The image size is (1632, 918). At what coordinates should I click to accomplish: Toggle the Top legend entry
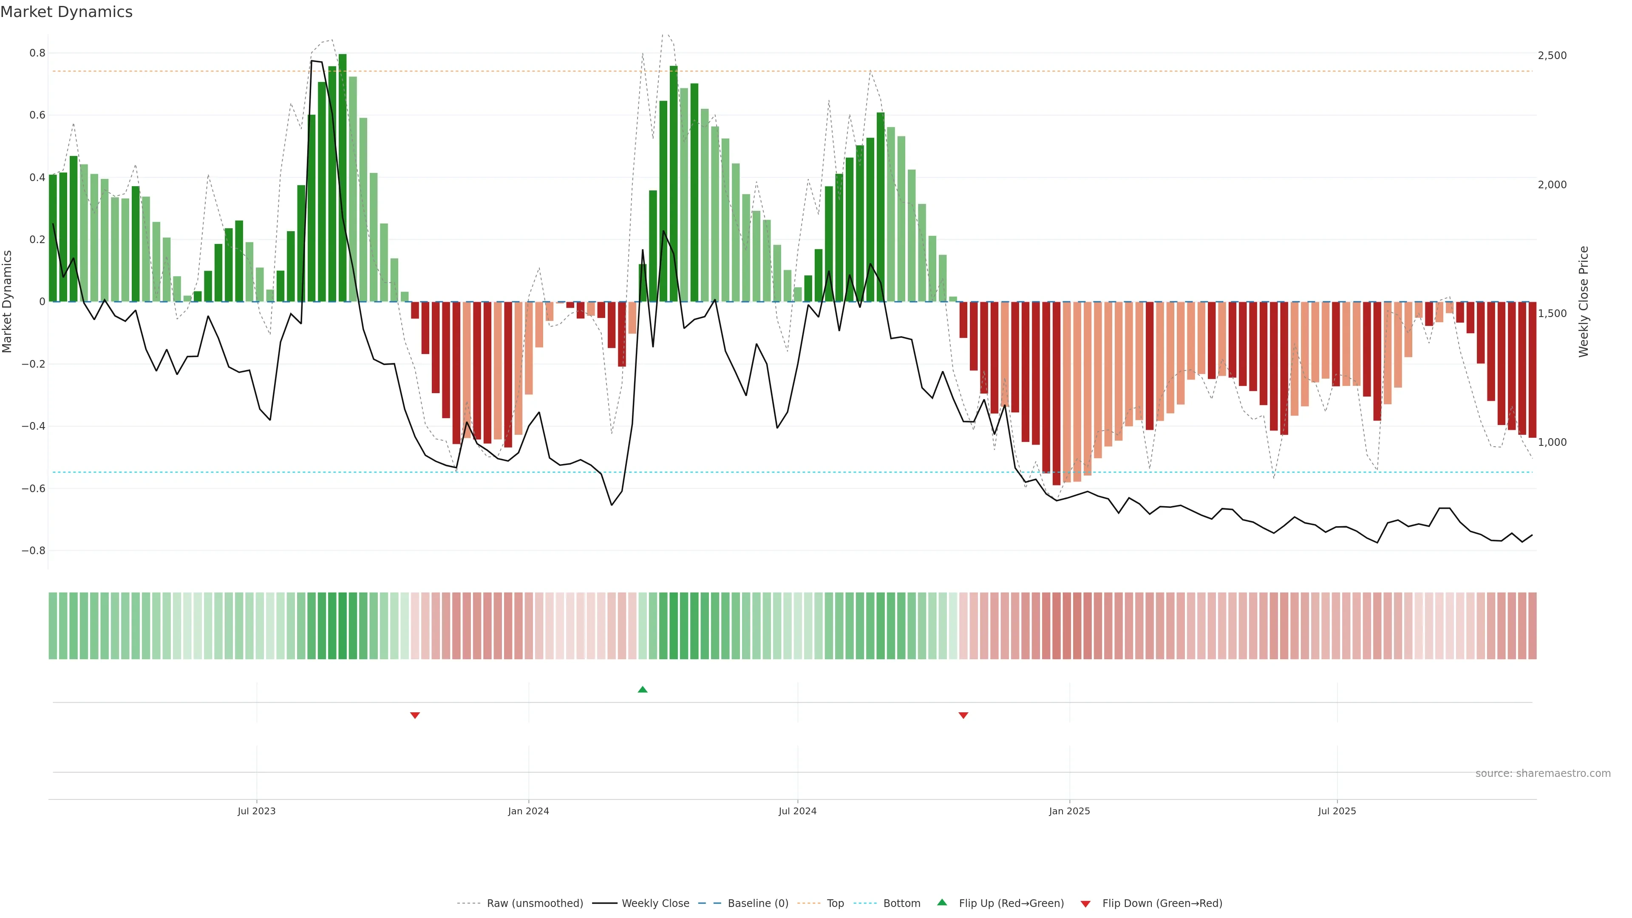(x=835, y=904)
